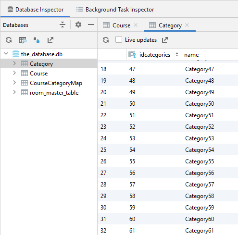Collapse the the_database.db node
Viewport: 238px width, 235px height.
[6, 53]
